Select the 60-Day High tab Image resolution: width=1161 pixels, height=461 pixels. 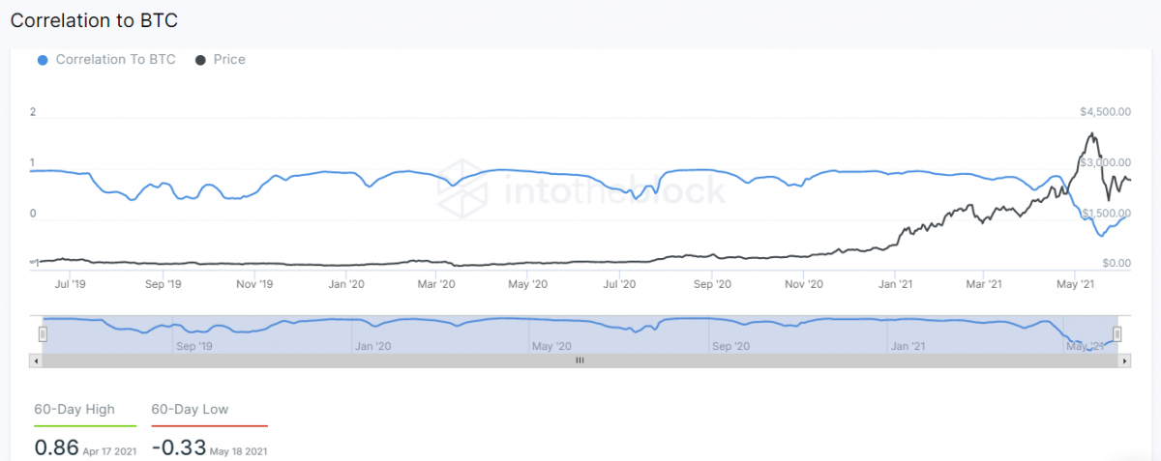pyautogui.click(x=74, y=410)
